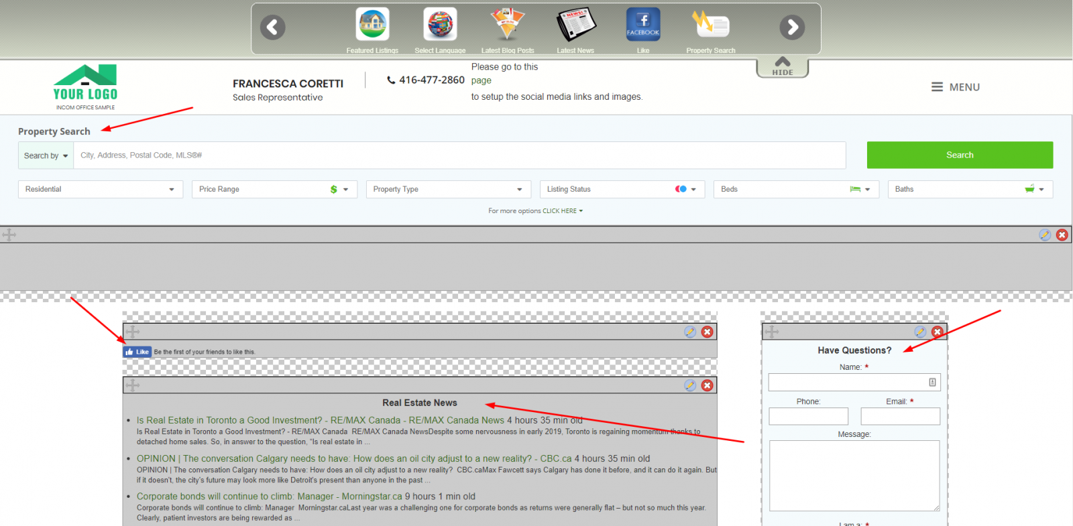The width and height of the screenshot is (1073, 526).
Task: Open the Latest Blog Posts icon
Action: pos(508,25)
